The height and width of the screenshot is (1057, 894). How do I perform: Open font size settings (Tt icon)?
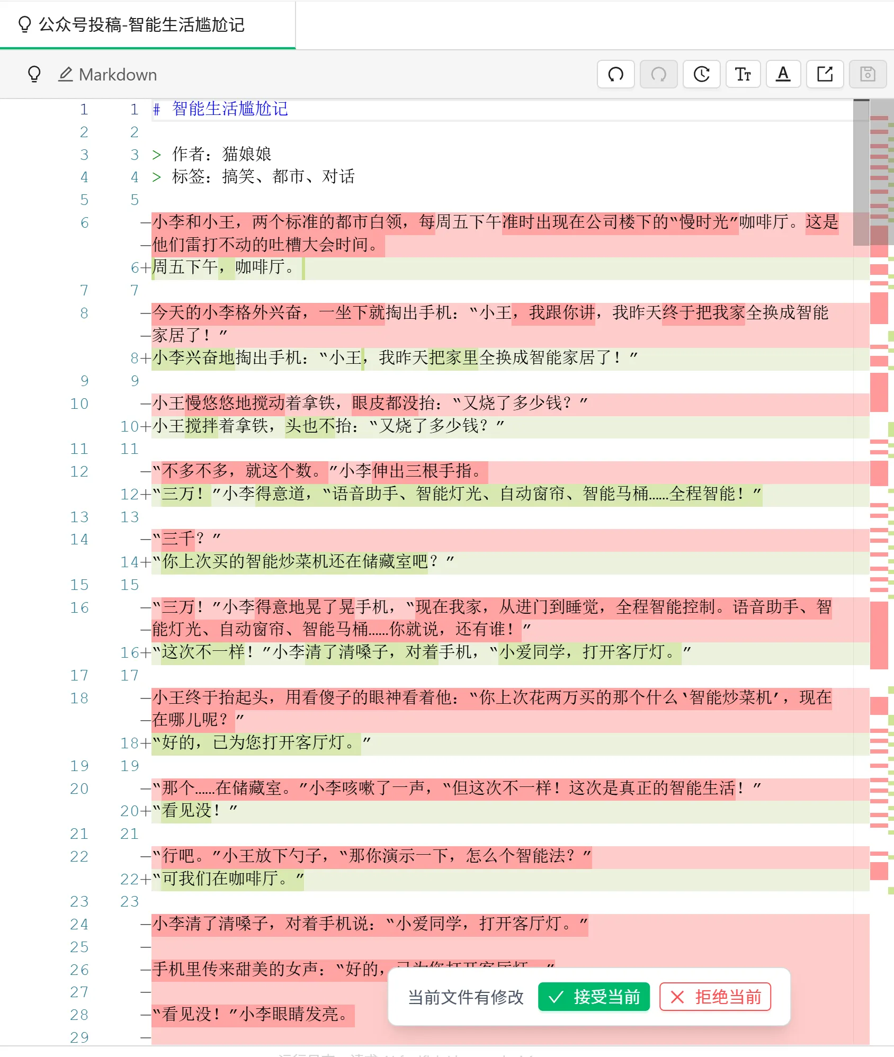click(x=743, y=74)
